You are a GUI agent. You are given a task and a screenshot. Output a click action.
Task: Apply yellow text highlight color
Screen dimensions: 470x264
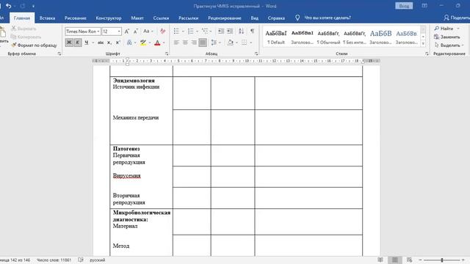coord(143,43)
